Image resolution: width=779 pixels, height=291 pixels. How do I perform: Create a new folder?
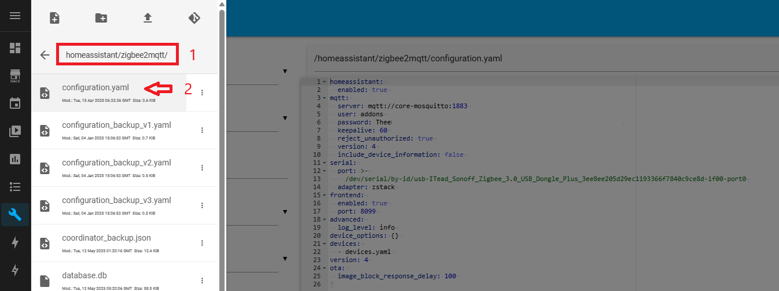(101, 18)
